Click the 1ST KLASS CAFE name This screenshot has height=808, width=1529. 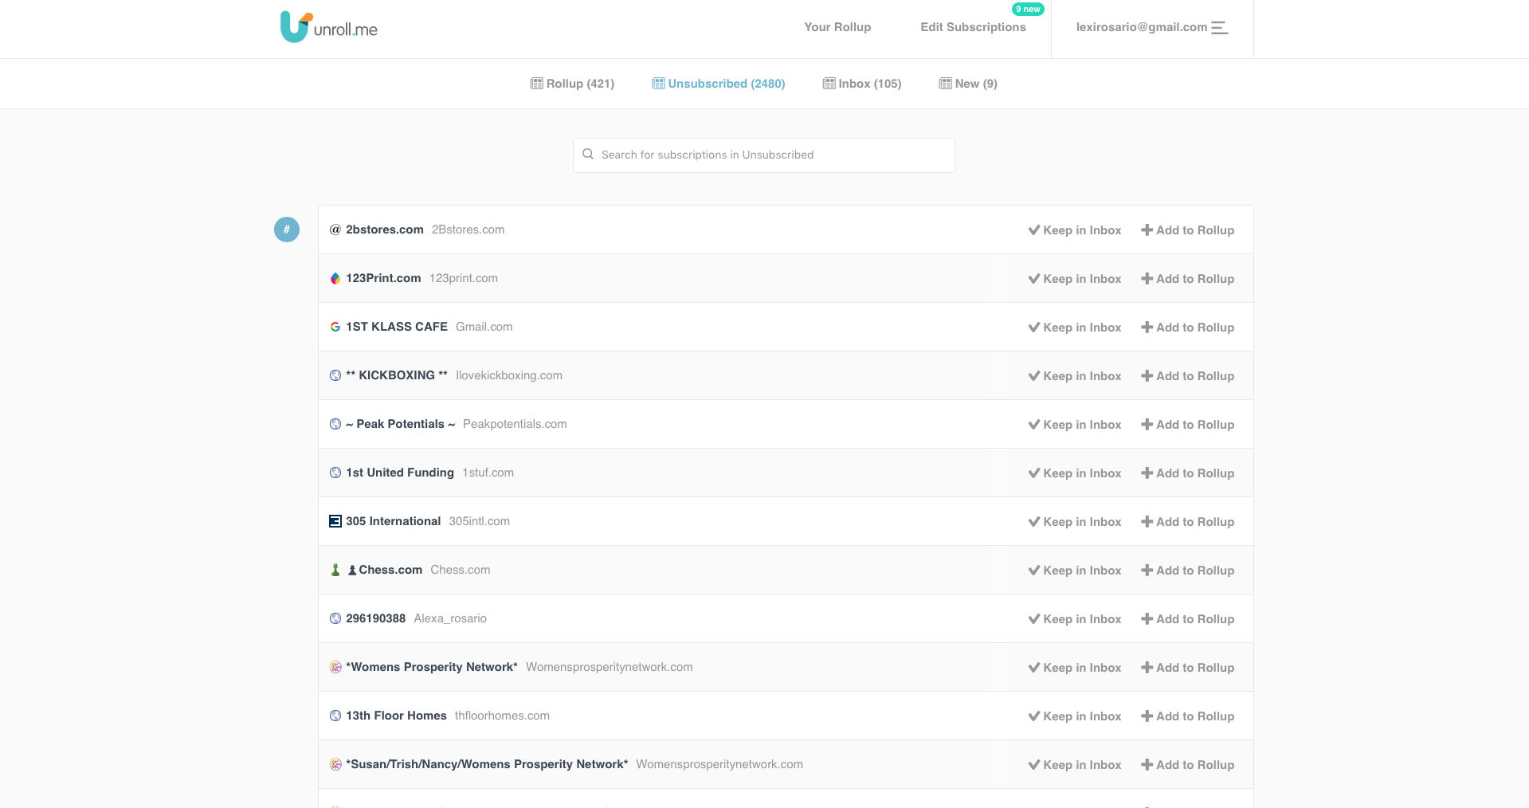[397, 327]
